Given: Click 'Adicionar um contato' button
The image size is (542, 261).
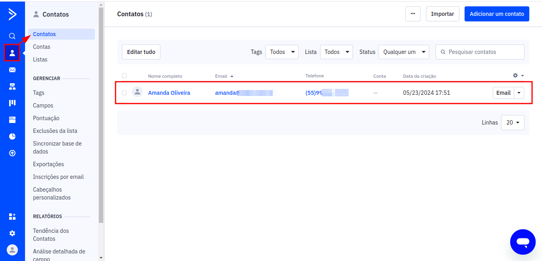Looking at the screenshot, I should (497, 14).
